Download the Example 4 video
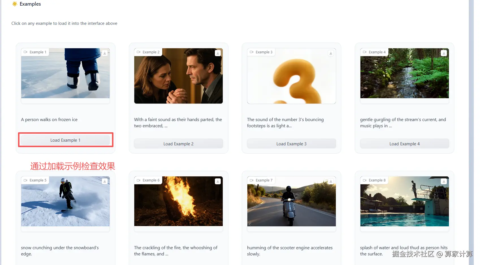This screenshot has height=265, width=480. [444, 53]
